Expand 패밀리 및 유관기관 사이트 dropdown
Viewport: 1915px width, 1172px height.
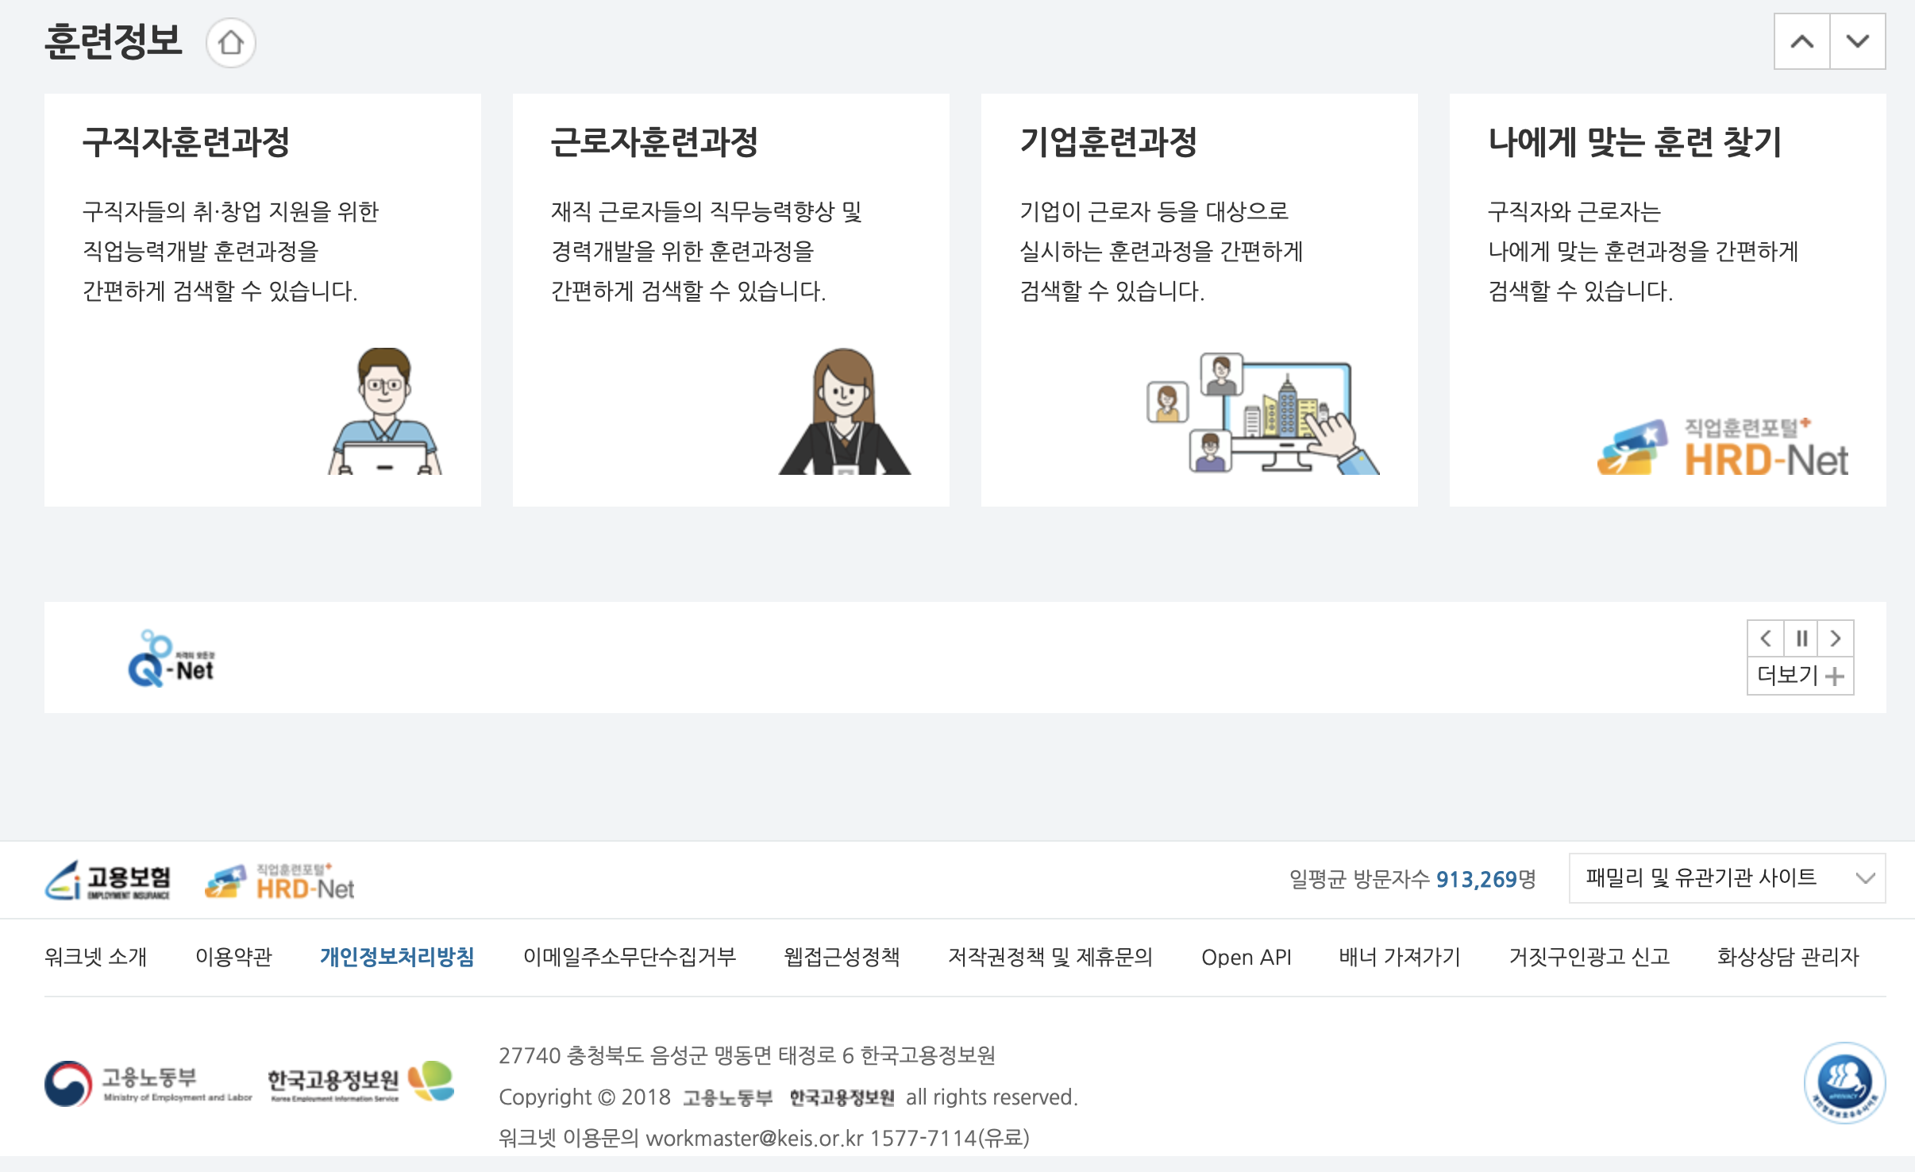click(x=1726, y=878)
